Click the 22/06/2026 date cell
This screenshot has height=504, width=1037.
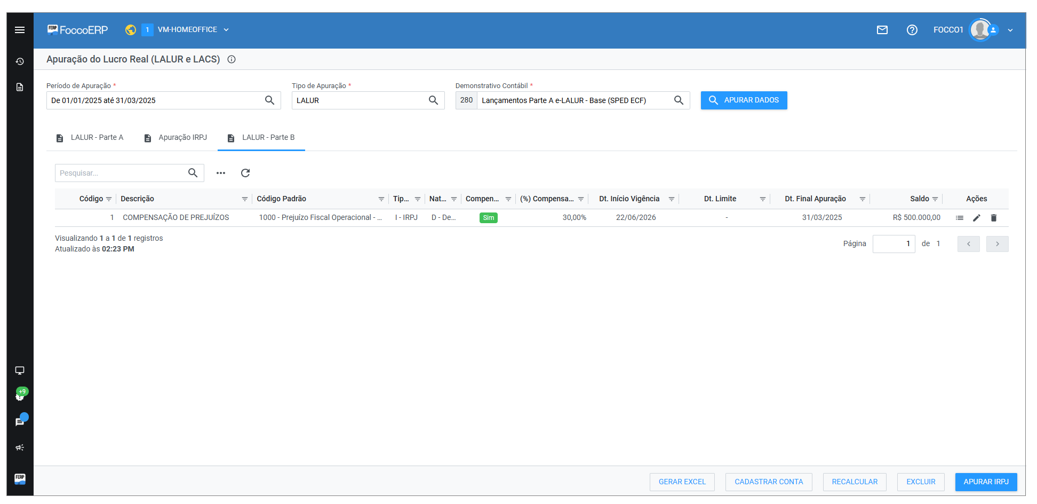pyautogui.click(x=636, y=218)
